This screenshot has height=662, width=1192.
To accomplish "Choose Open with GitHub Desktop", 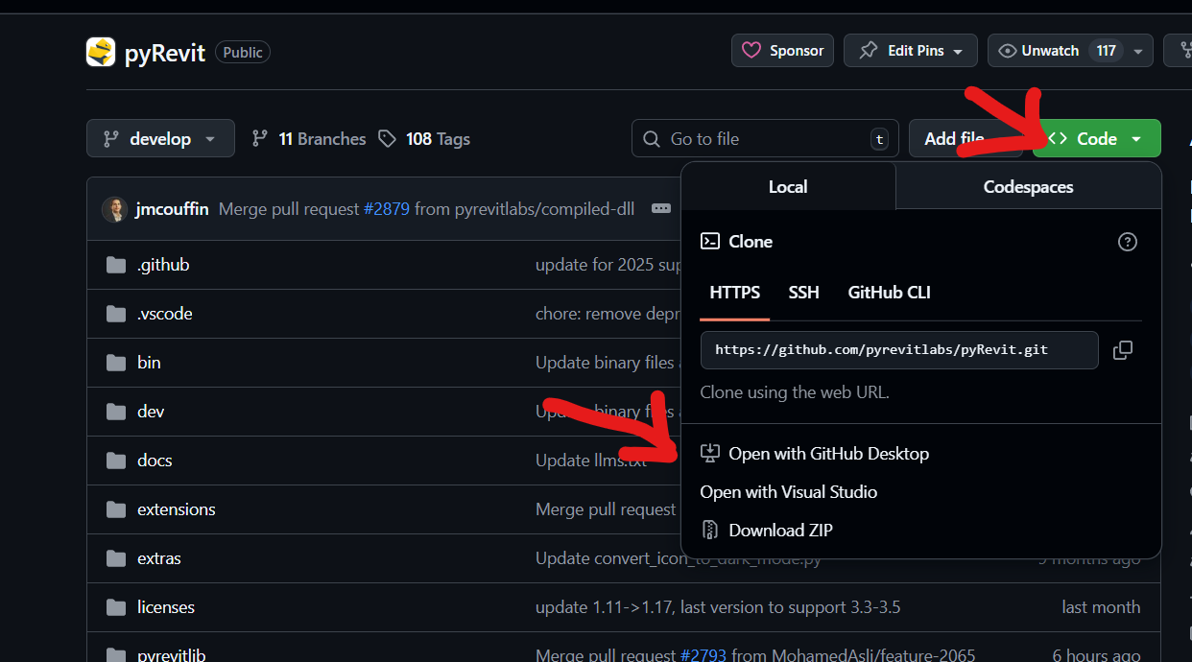I will tap(828, 454).
